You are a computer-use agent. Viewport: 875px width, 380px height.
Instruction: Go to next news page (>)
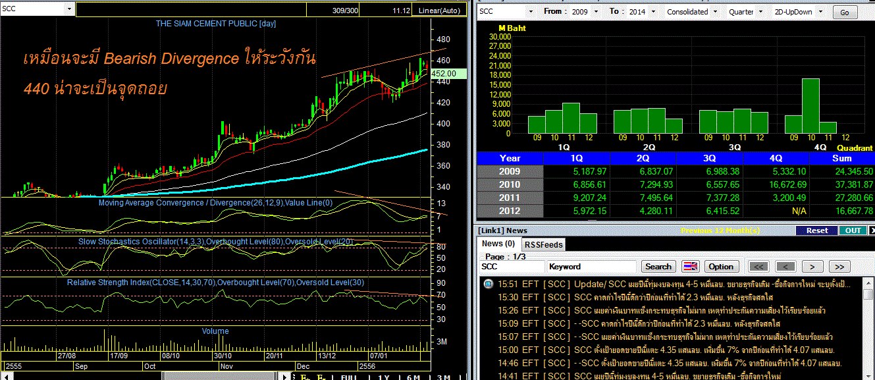(812, 267)
